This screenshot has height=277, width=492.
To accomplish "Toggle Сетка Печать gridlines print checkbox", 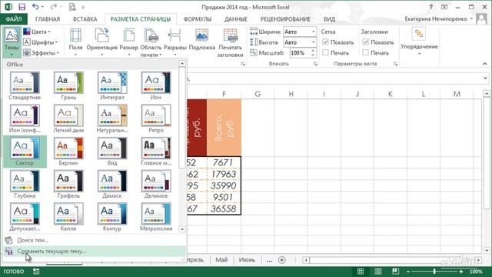I will pos(325,52).
